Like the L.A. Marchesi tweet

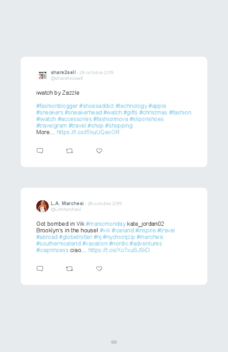coord(99,269)
